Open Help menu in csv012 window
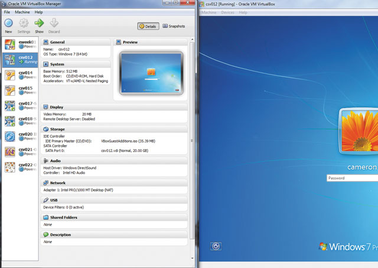The width and height of the screenshot is (378, 268). pos(243,12)
